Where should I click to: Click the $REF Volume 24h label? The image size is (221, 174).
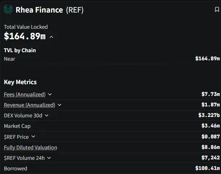point(24,158)
